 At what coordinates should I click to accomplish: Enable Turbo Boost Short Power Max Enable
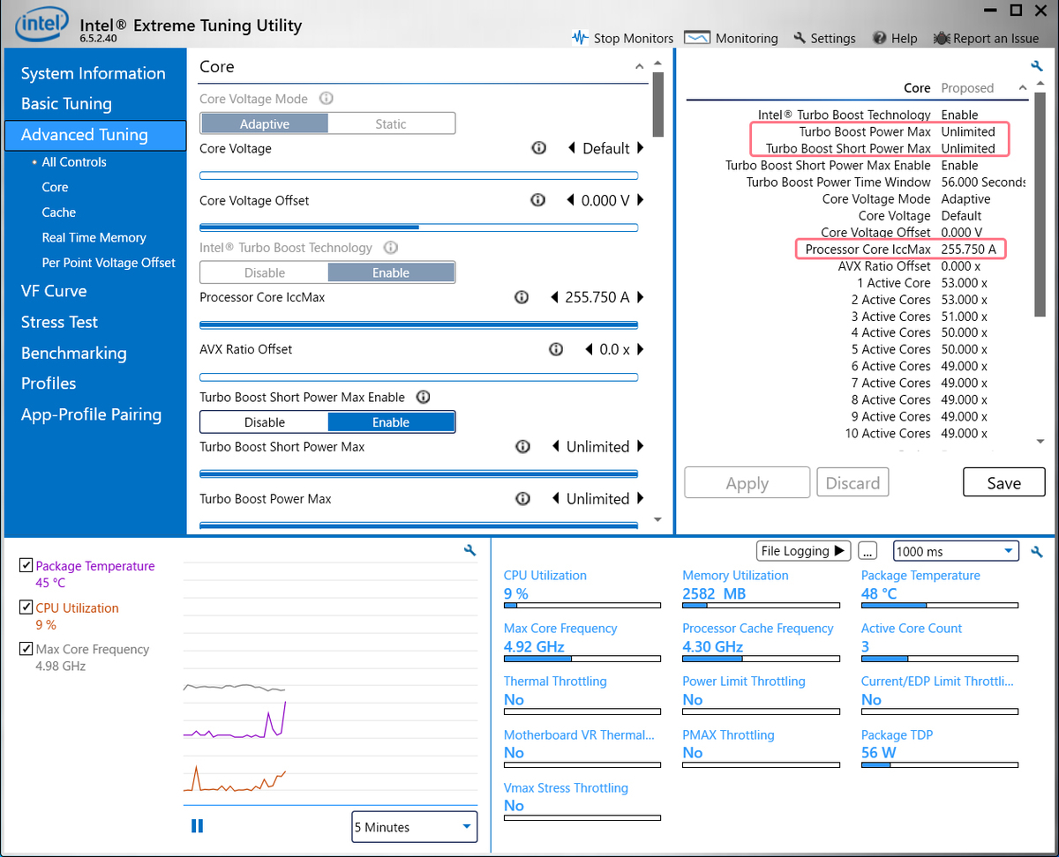391,422
